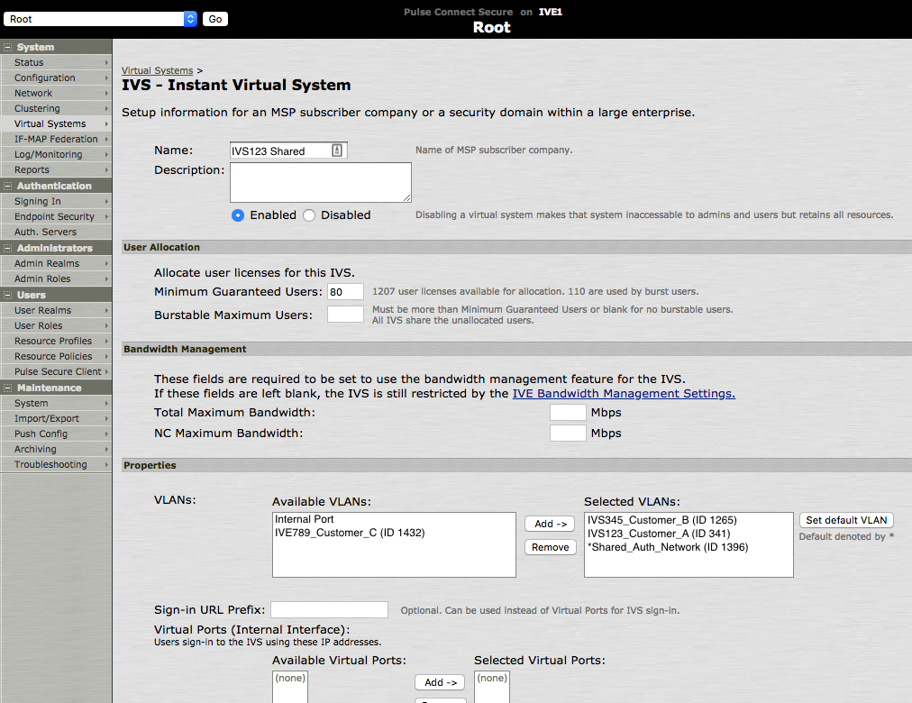This screenshot has height=703, width=912.
Task: Open Virtual Systems in the sidebar
Action: (50, 123)
